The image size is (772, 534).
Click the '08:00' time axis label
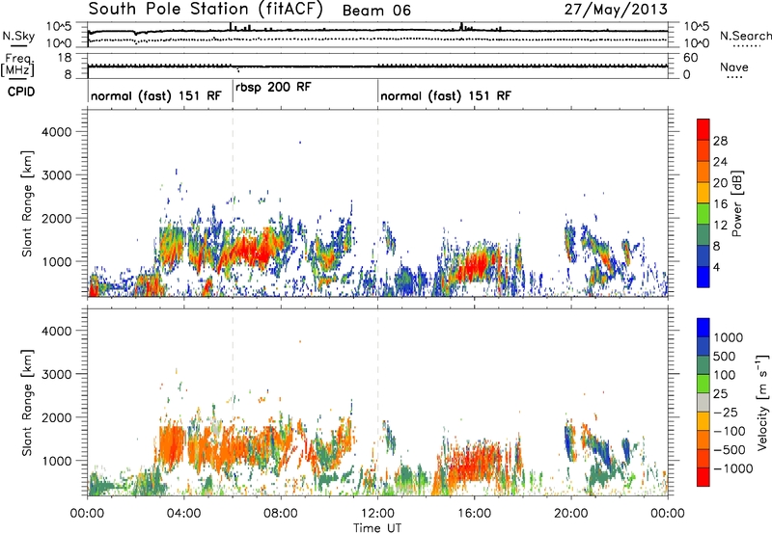click(x=280, y=514)
